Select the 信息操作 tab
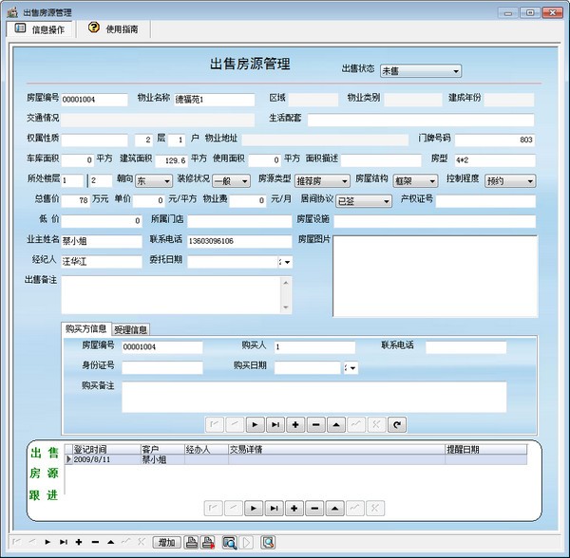 (40, 29)
